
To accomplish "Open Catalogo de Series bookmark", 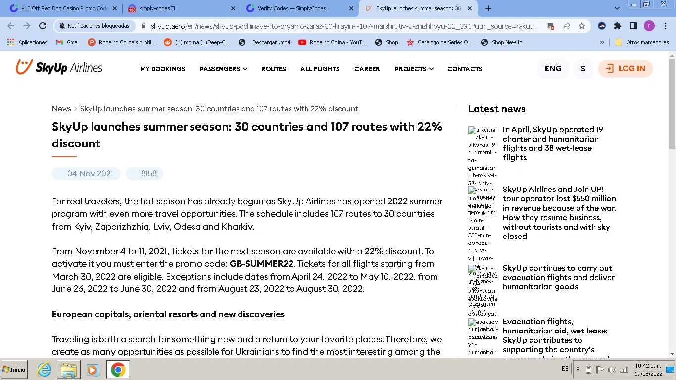I will coord(439,42).
